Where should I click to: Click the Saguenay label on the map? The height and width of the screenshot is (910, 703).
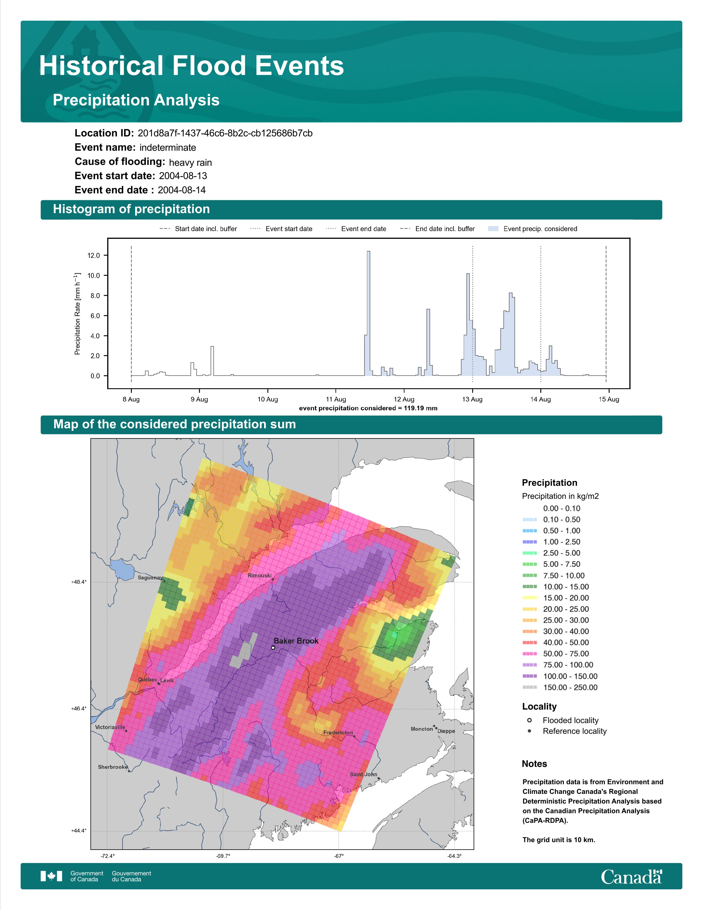(x=150, y=577)
